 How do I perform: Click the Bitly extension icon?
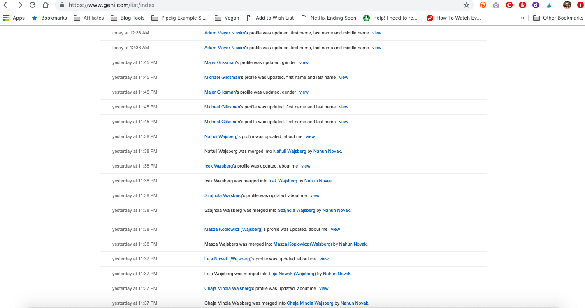483,5
